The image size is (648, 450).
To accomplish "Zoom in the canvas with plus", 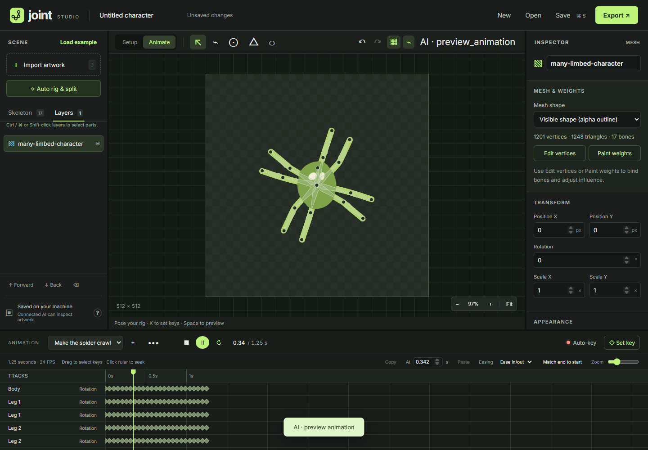I will pyautogui.click(x=490, y=304).
